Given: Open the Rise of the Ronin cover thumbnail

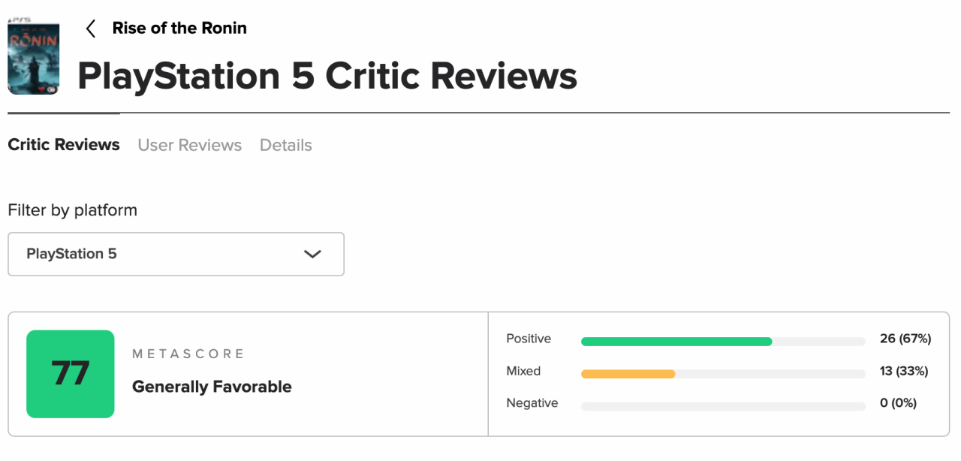Looking at the screenshot, I should pyautogui.click(x=33, y=58).
